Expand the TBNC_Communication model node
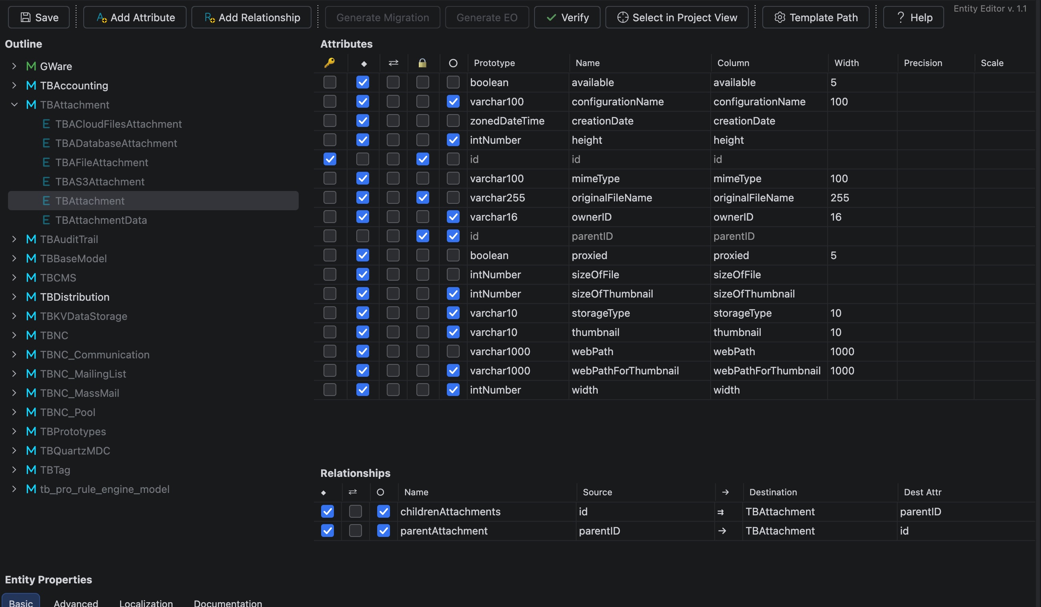 (x=14, y=354)
